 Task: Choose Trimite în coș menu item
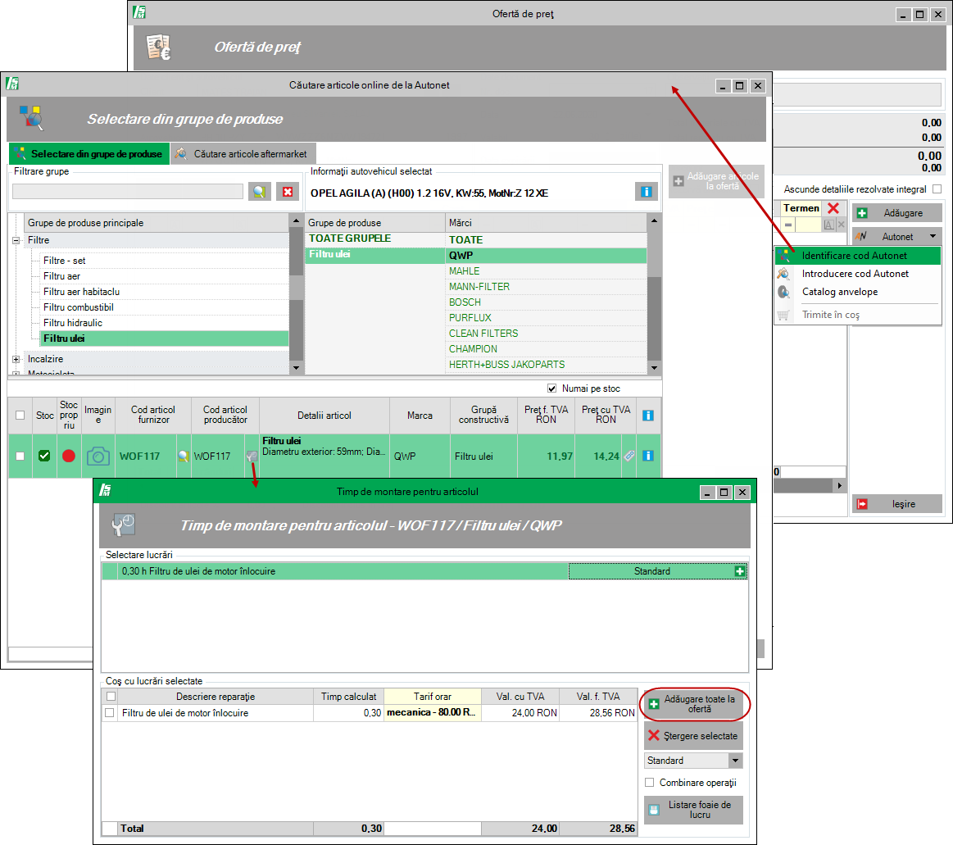(858, 315)
